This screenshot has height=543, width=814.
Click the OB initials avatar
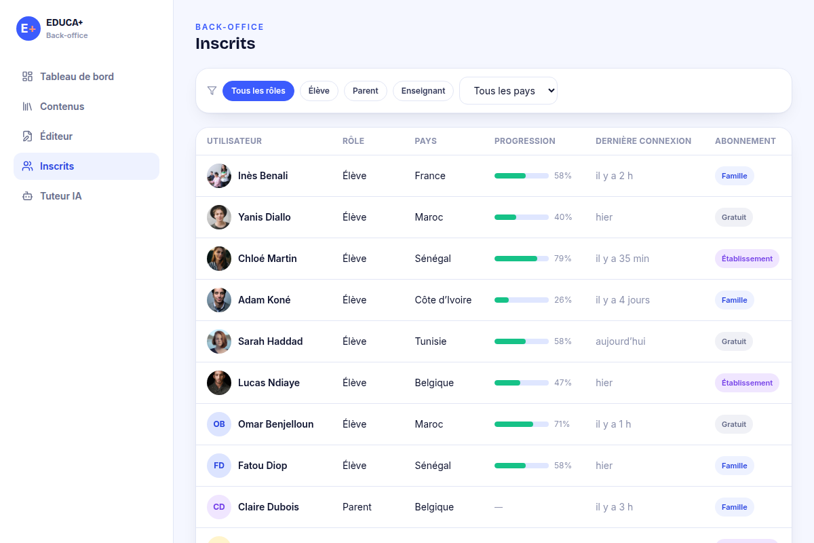(x=219, y=424)
